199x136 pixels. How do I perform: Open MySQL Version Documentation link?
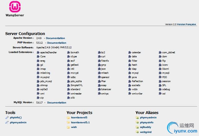pyautogui.click(x=57, y=103)
